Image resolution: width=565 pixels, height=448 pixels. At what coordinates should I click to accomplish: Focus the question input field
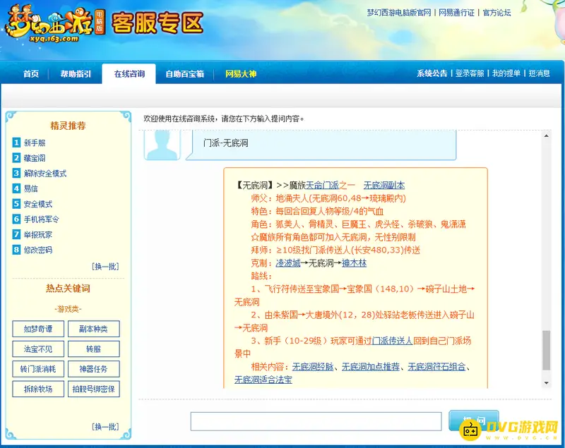(316, 421)
